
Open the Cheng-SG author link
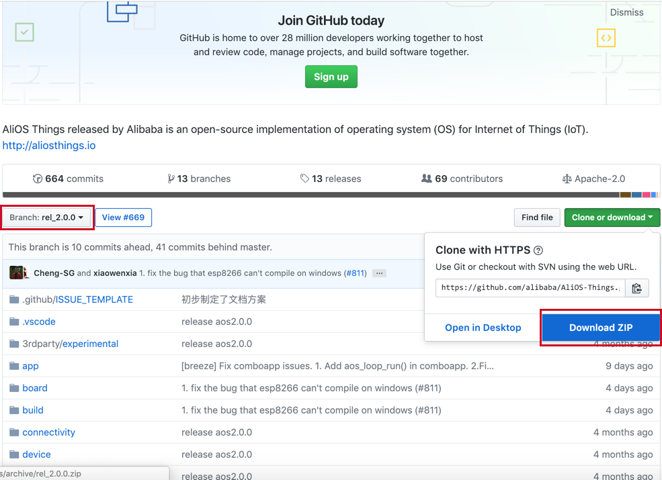(54, 273)
